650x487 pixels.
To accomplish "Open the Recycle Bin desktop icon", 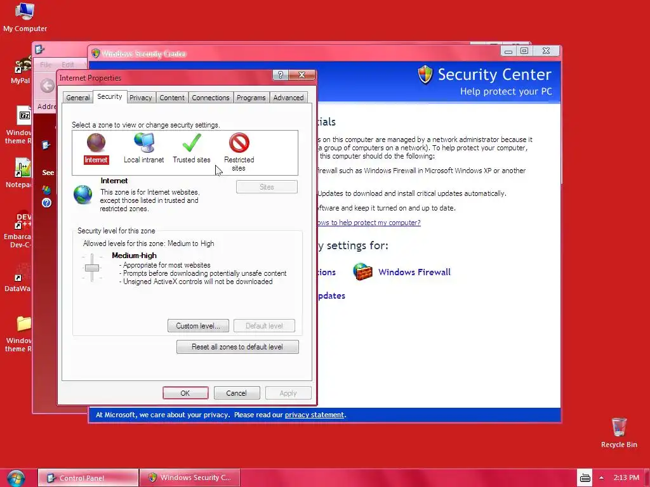I will 619,433.
